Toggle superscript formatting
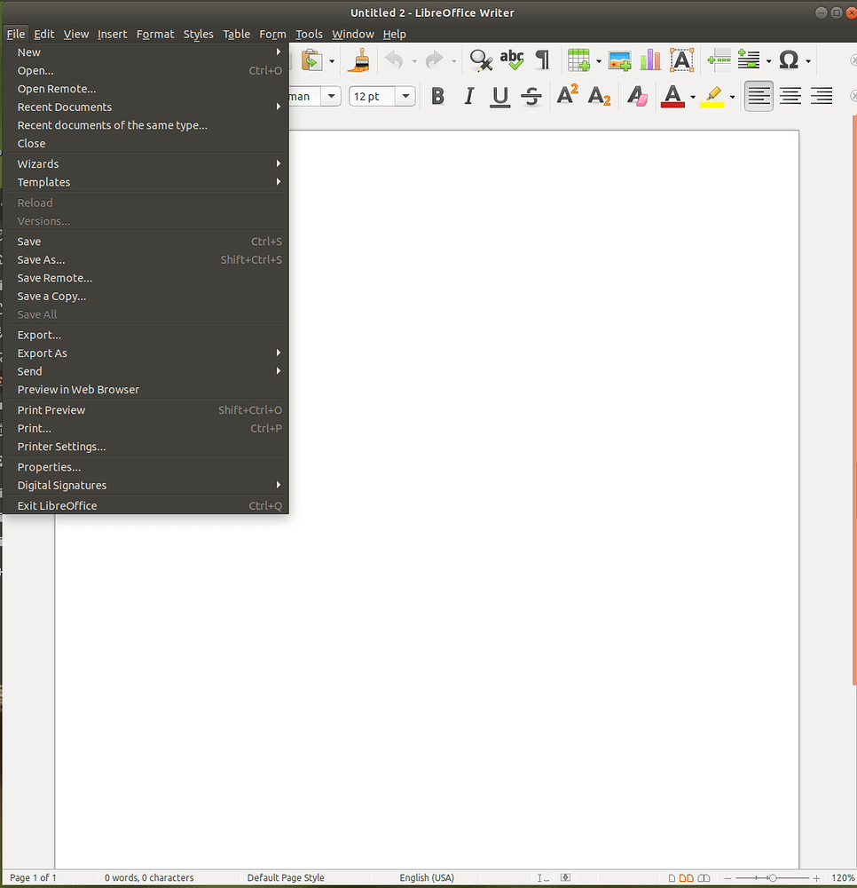The height and width of the screenshot is (888, 857). coord(567,95)
